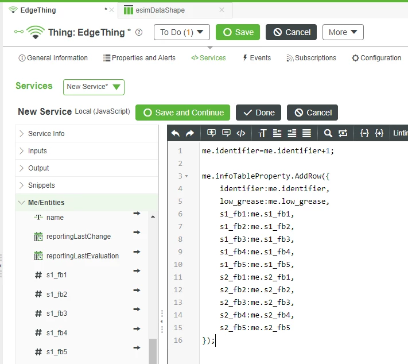This screenshot has height=364, width=408.
Task: Insert s1_fb5 using its arrow
Action: [137, 347]
